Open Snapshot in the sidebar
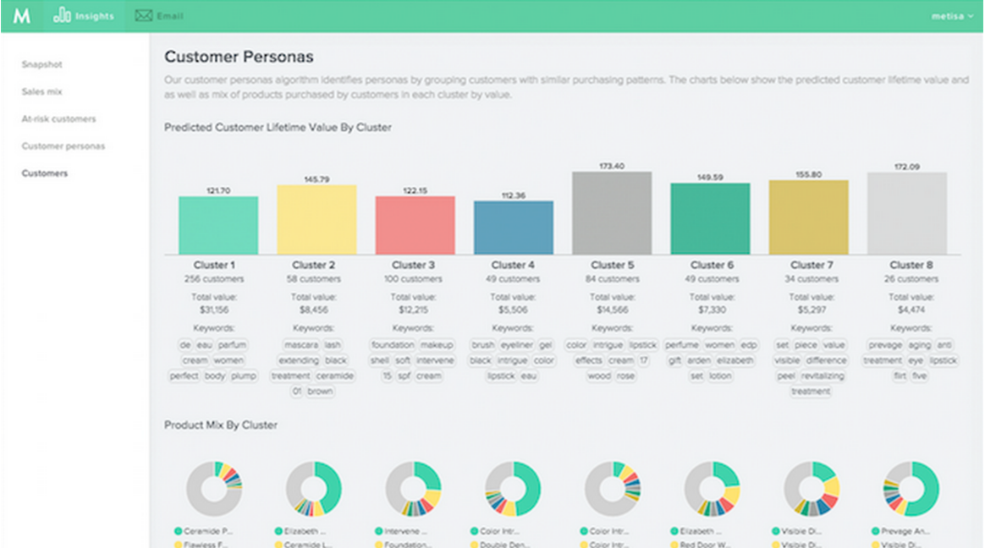 [42, 64]
